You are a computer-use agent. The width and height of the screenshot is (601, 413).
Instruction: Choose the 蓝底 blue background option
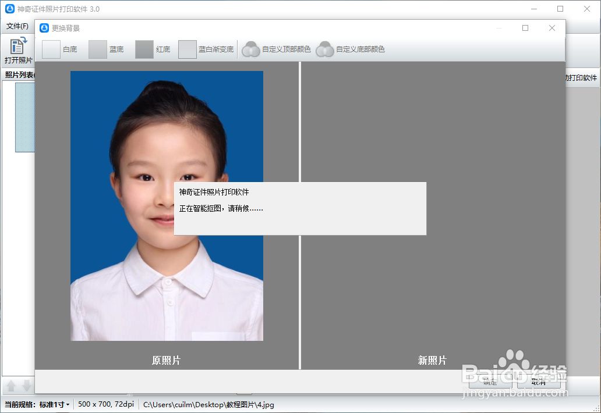106,49
